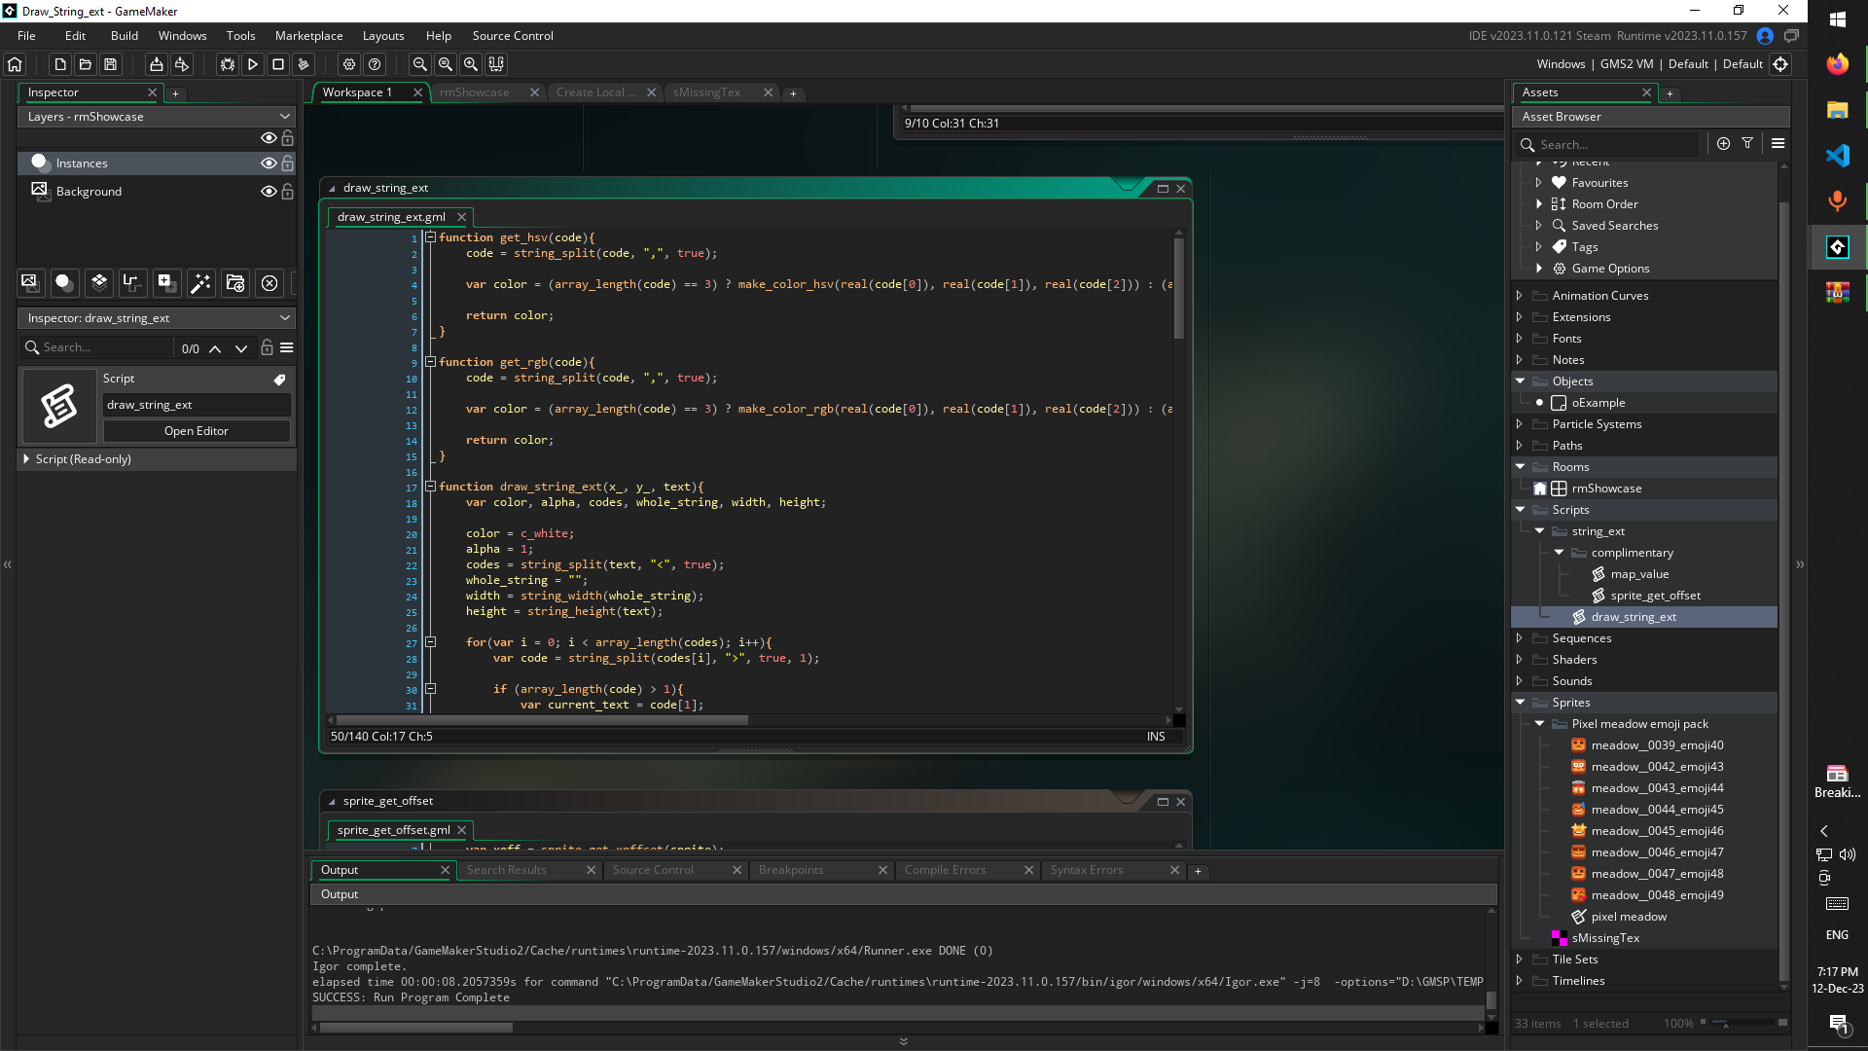Create a new Path layer
This screenshot has height=1051, width=1868.
point(131,283)
